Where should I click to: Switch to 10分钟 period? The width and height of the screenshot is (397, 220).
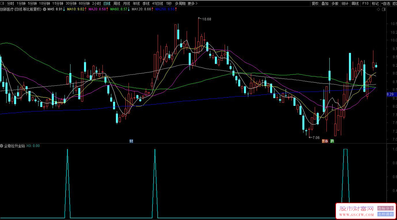(45, 3)
